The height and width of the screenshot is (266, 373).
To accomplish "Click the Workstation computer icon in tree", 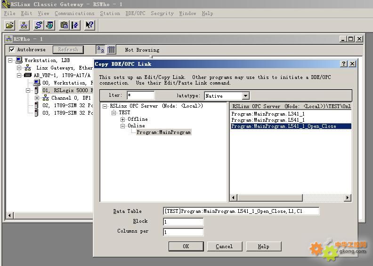I will click(x=19, y=60).
